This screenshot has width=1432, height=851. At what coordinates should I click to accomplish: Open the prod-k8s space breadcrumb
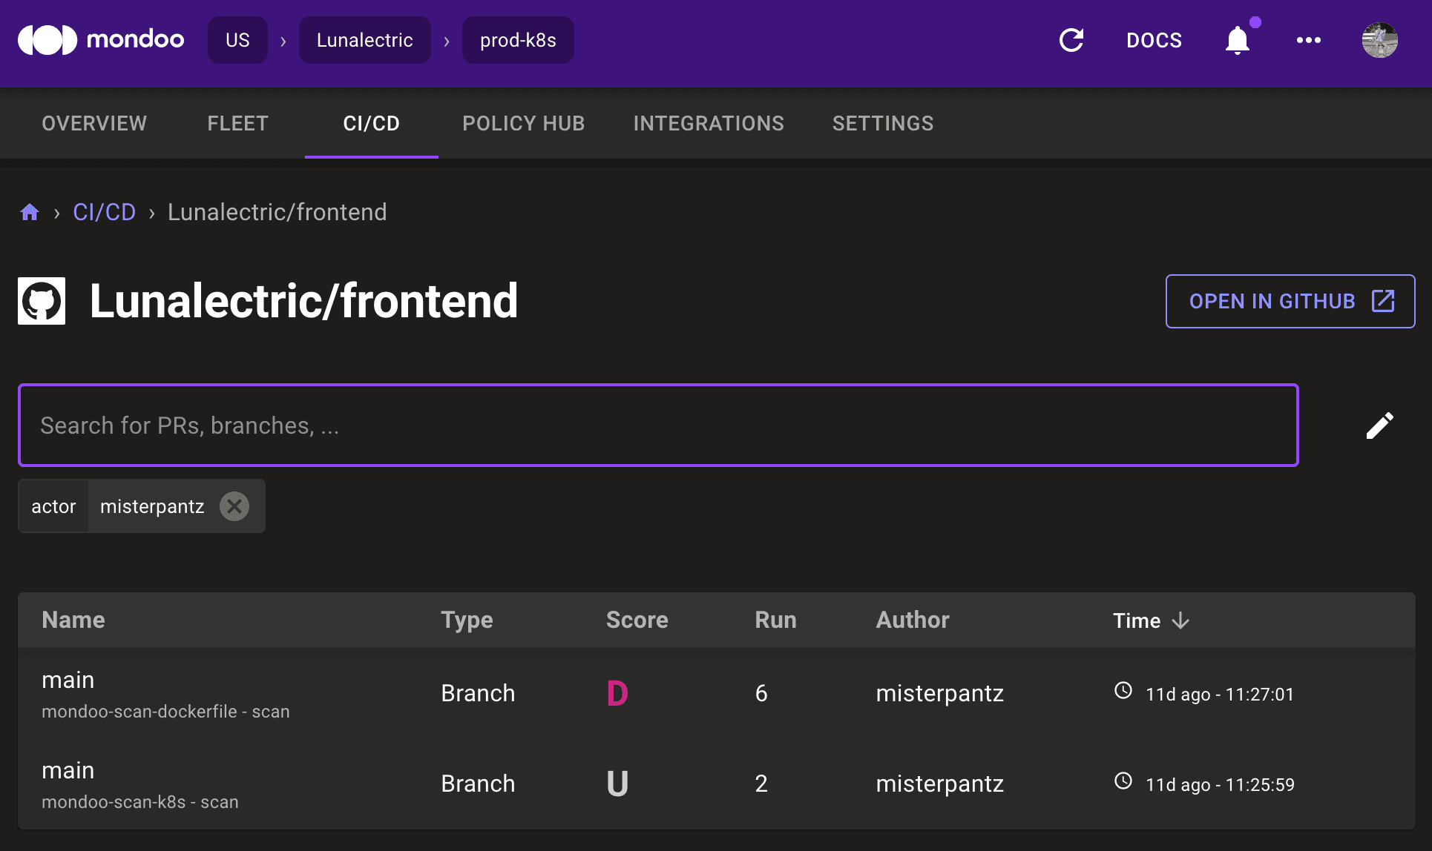[x=517, y=40]
